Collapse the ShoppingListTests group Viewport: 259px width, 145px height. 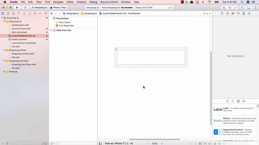(x=4, y=50)
